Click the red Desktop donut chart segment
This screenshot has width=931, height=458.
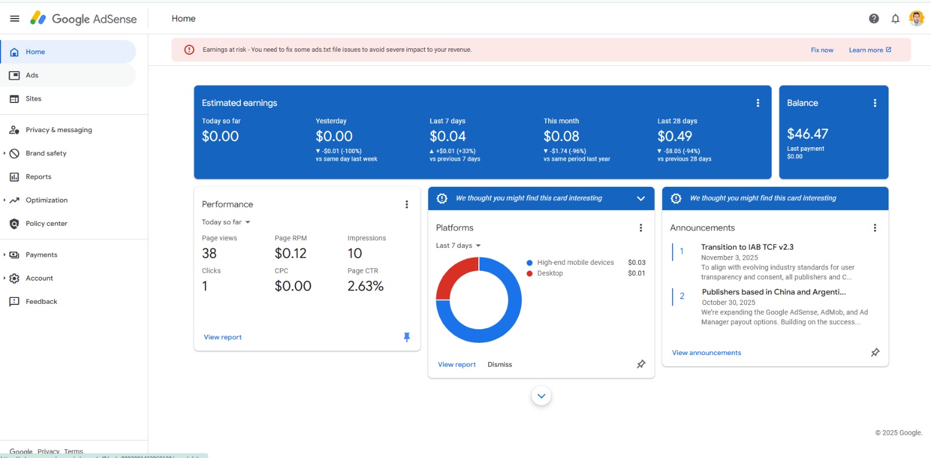tap(453, 274)
